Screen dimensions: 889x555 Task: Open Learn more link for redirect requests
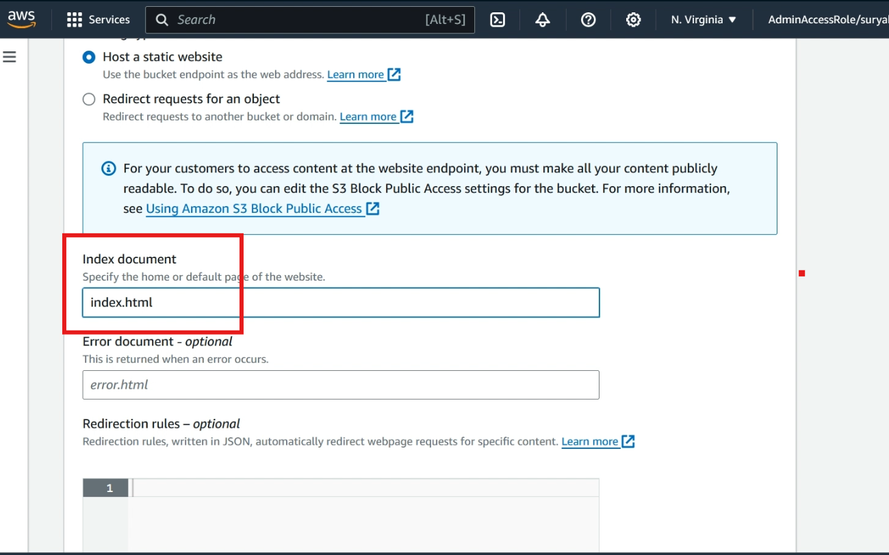(x=376, y=116)
